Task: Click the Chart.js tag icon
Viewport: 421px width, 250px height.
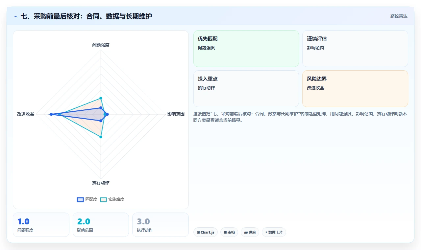Action: pos(198,232)
